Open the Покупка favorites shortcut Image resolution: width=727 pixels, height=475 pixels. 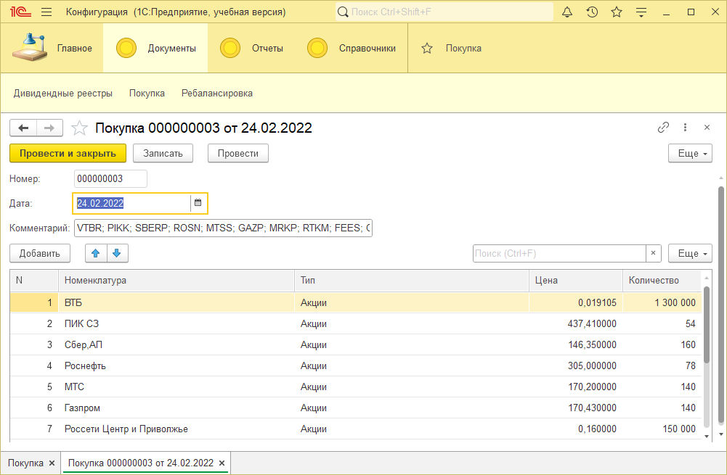click(x=452, y=48)
